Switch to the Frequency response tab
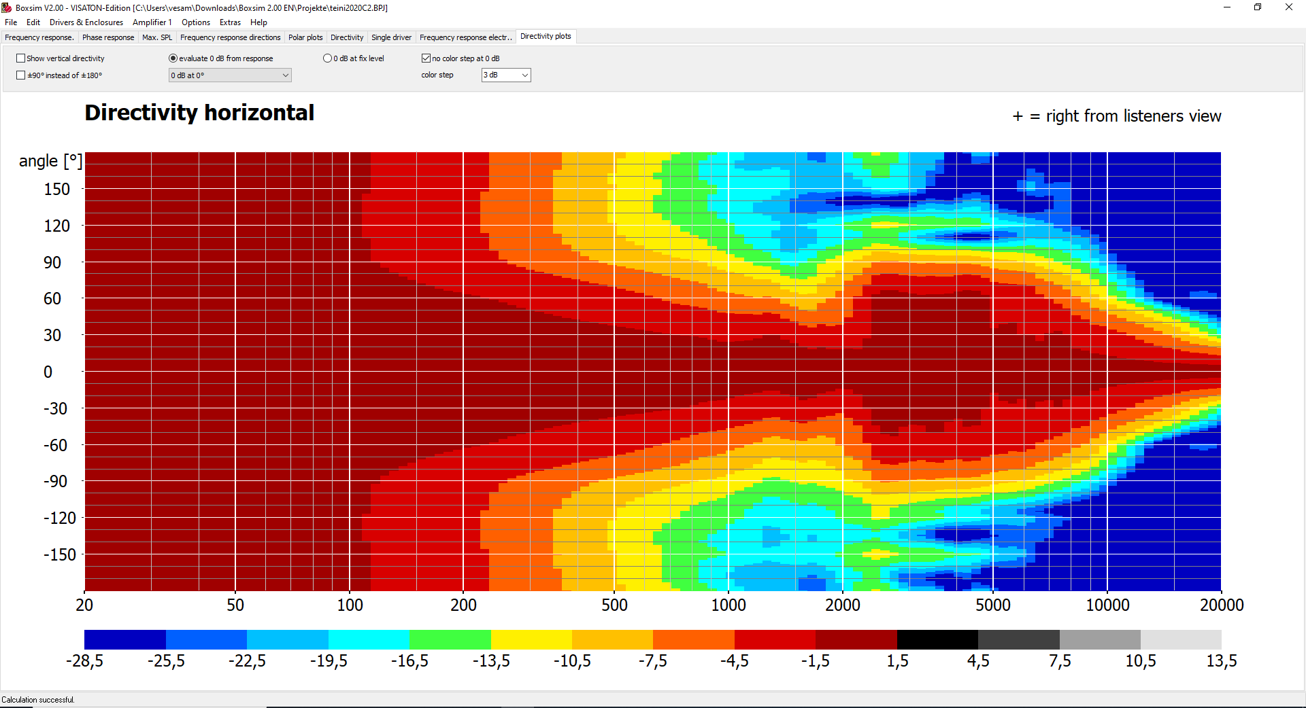The height and width of the screenshot is (708, 1306). click(39, 37)
